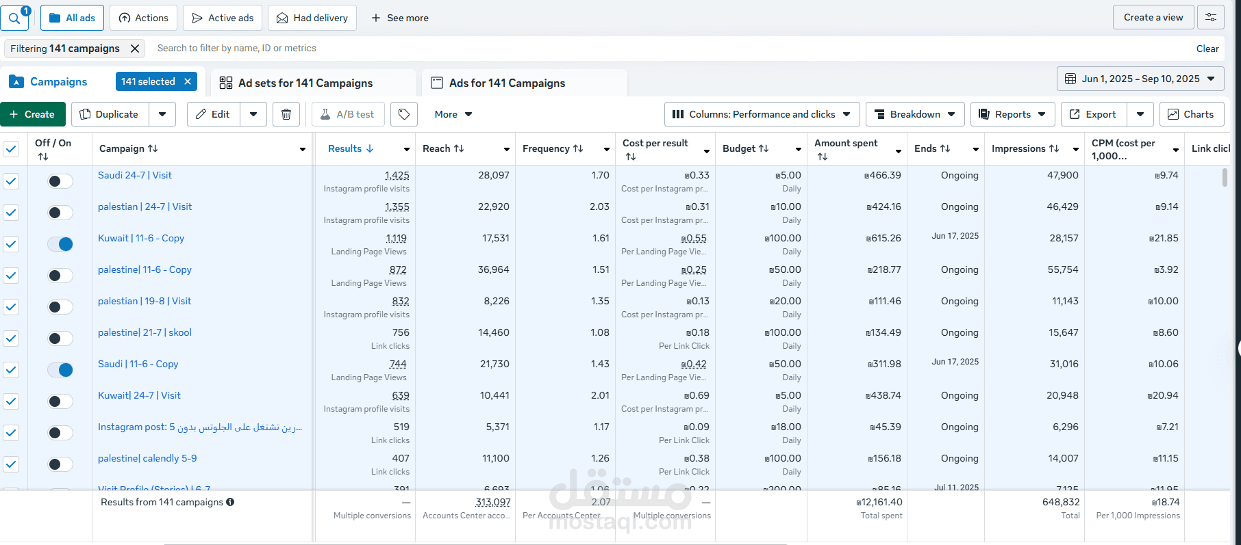Turn on Saudi 24-7 | Visit campaign

pyautogui.click(x=60, y=181)
